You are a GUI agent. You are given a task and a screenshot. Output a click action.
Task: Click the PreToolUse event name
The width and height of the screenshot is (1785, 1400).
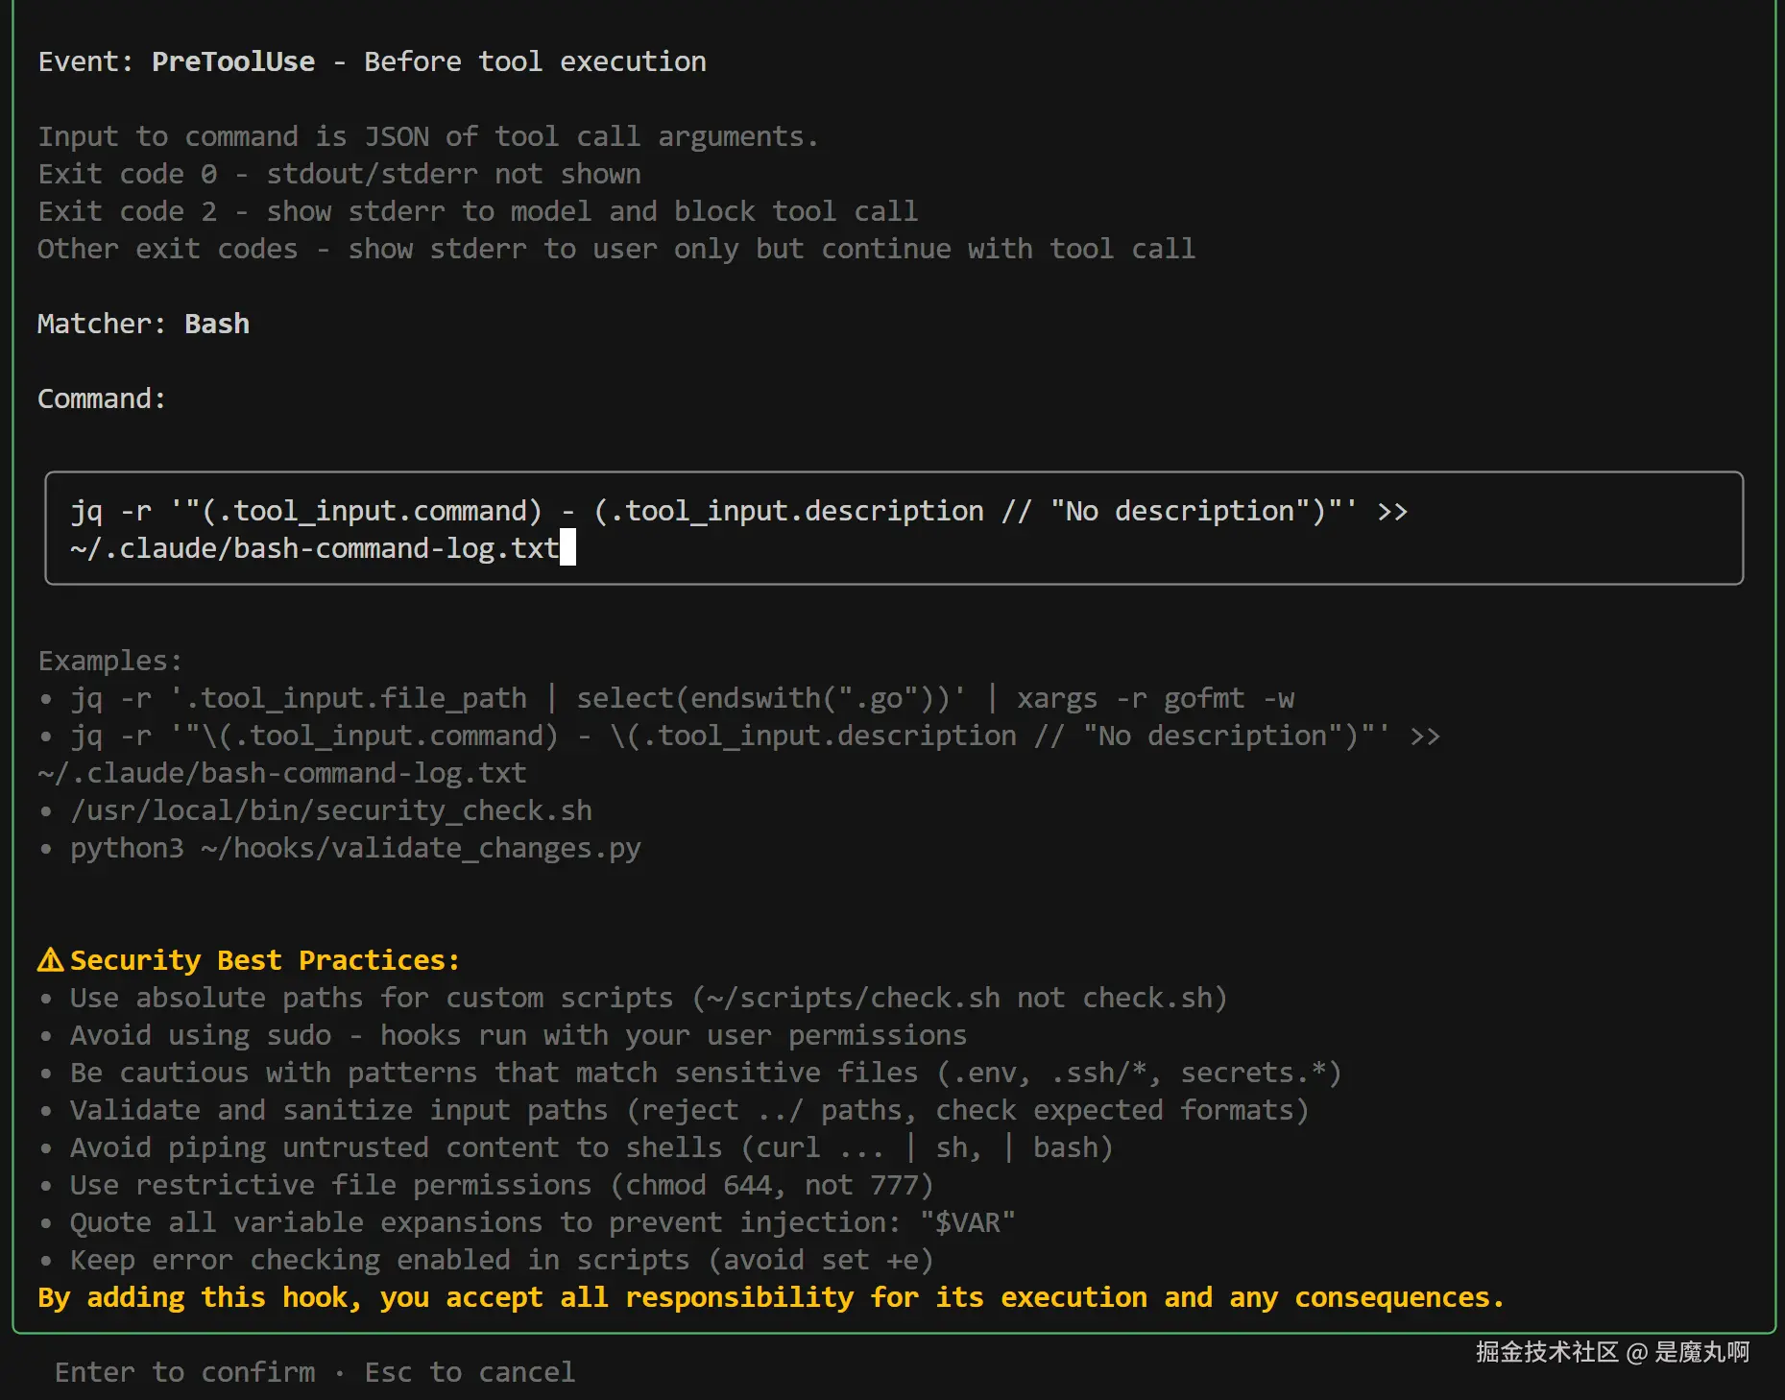tap(233, 61)
